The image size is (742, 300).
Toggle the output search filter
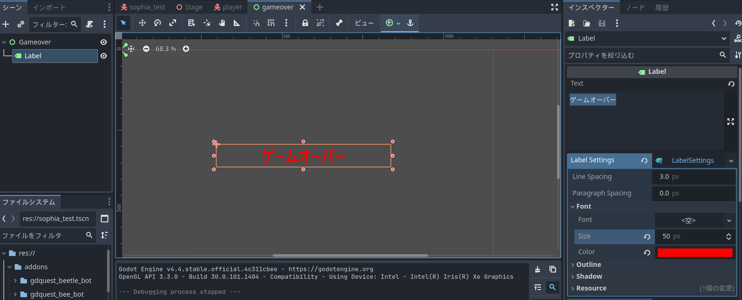point(553,287)
